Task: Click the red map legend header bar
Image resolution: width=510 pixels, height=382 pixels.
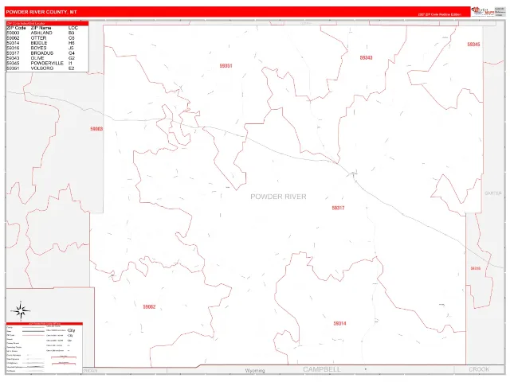Action: [x=45, y=324]
